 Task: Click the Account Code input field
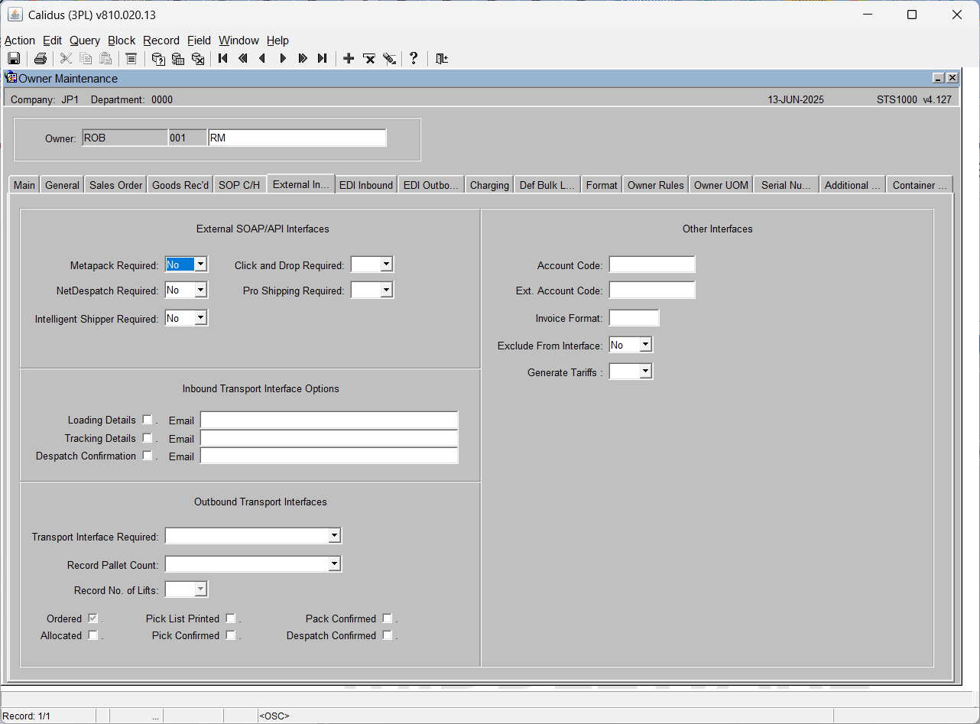(x=652, y=265)
